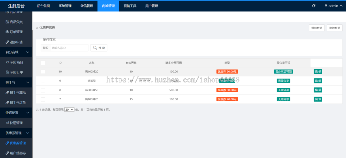Check the row with ID 9
346x158 pixels.
43,81
